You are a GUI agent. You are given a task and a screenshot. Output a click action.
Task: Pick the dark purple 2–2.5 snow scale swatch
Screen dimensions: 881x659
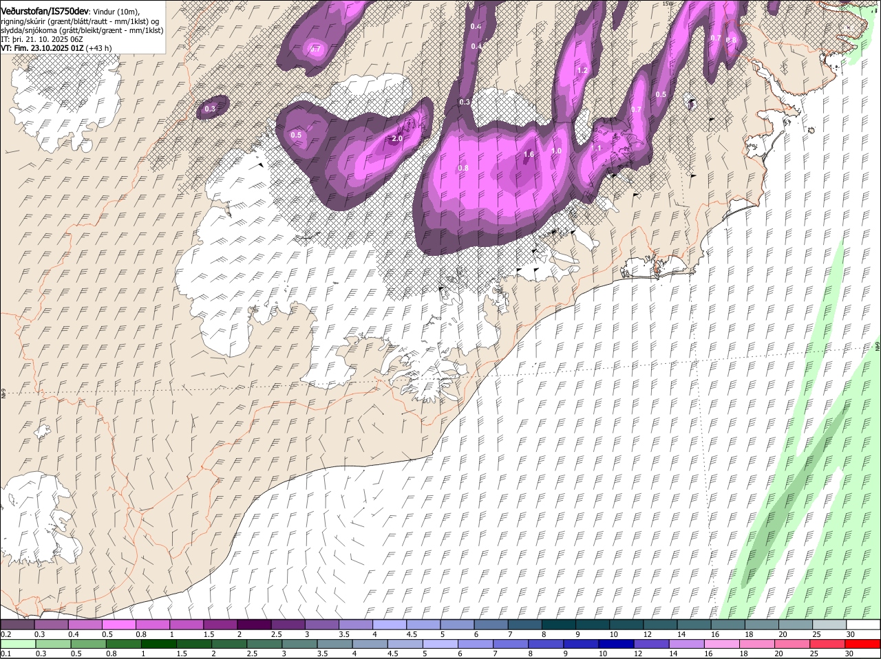coord(254,625)
